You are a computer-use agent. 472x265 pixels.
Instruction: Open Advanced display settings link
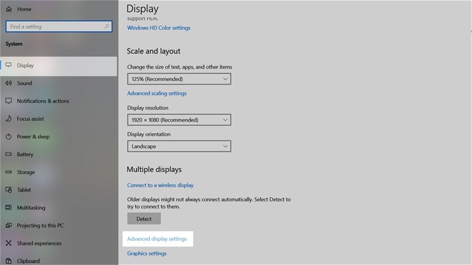[x=157, y=239]
